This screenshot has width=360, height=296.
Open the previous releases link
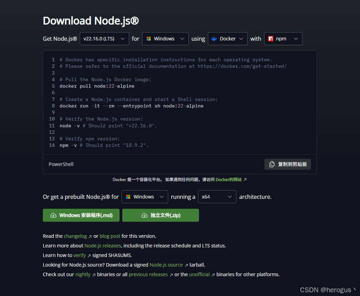(148, 275)
